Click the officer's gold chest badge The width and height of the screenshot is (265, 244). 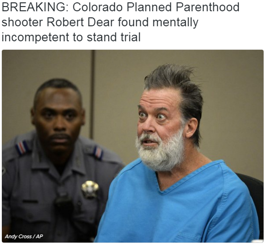click(90, 189)
